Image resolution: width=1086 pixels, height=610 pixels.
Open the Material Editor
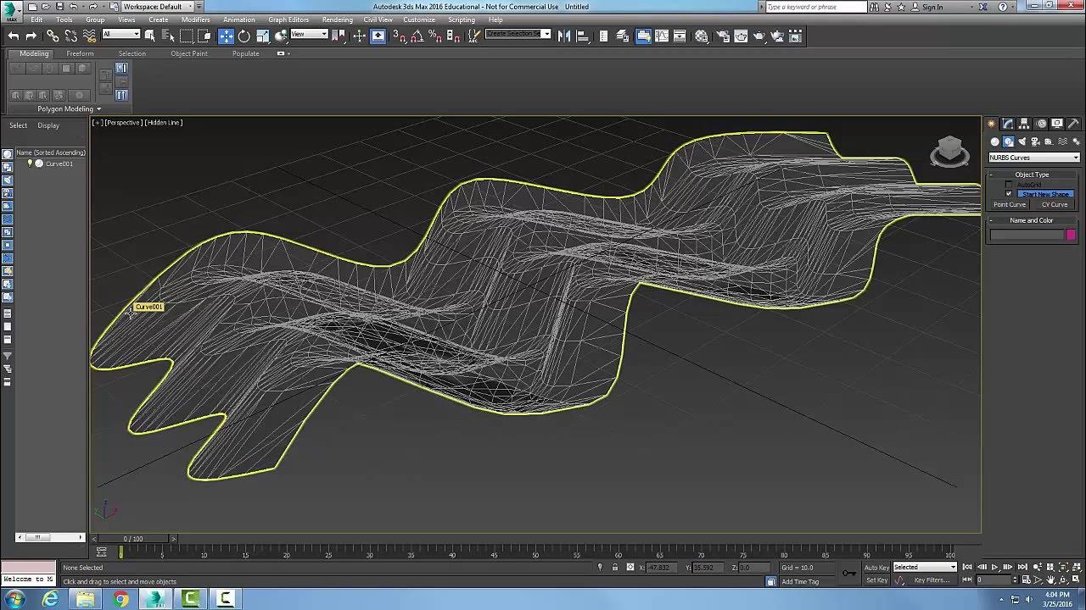point(702,36)
